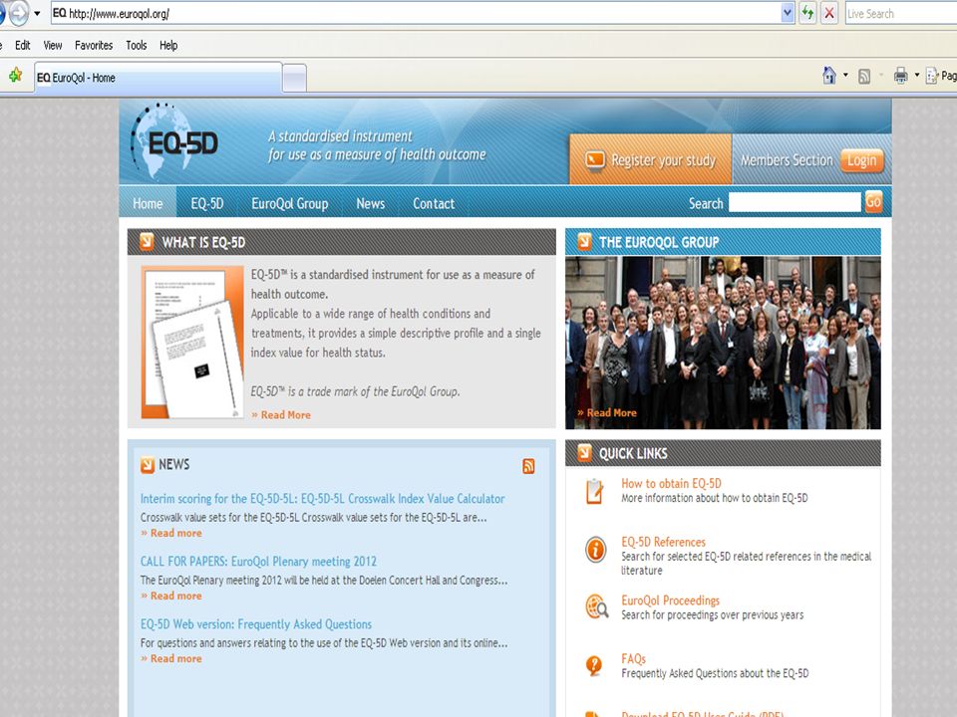Click the Register your study button
Image resolution: width=957 pixels, height=717 pixels.
pos(651,159)
